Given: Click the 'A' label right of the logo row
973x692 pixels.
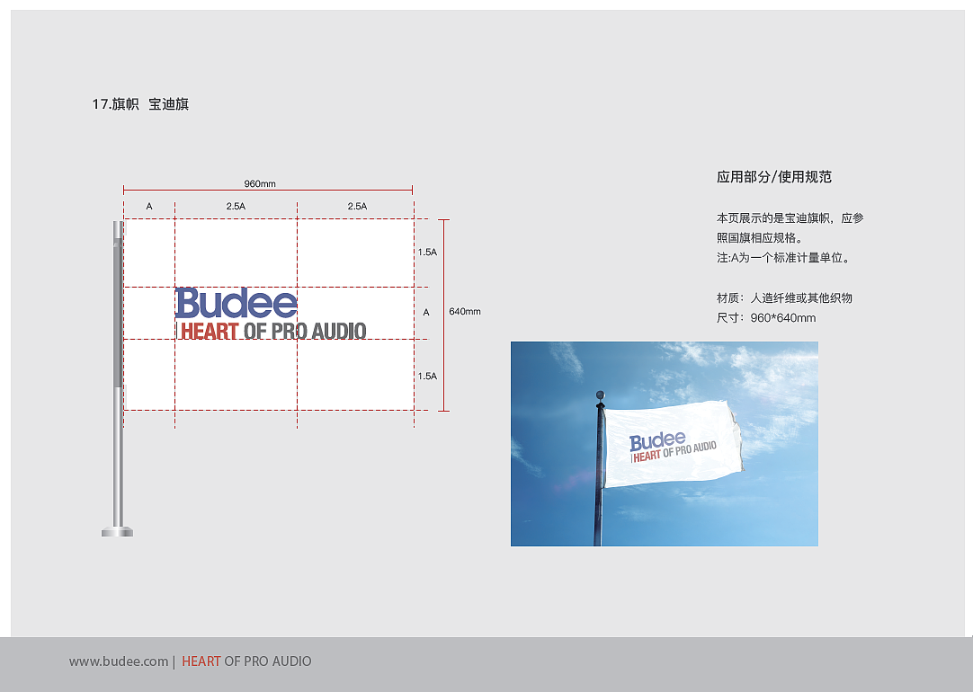Looking at the screenshot, I should pyautogui.click(x=426, y=313).
